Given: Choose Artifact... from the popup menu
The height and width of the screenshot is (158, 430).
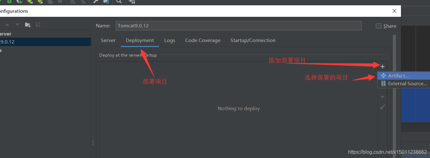Looking at the screenshot, I should pos(404,76).
